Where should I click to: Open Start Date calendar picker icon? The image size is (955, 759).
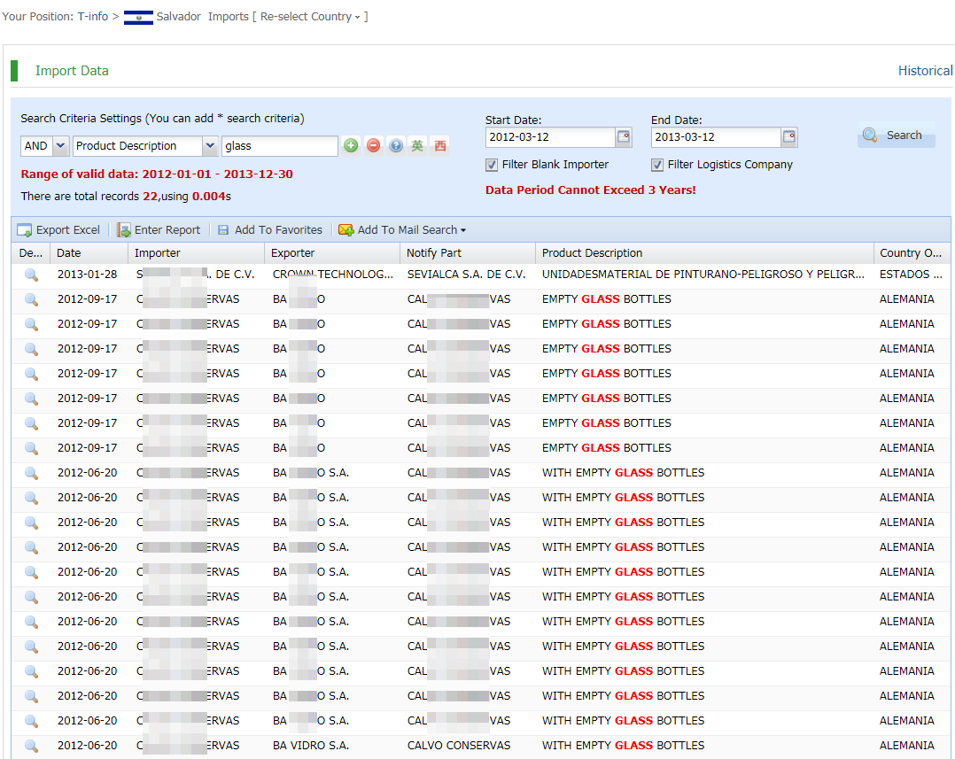624,137
